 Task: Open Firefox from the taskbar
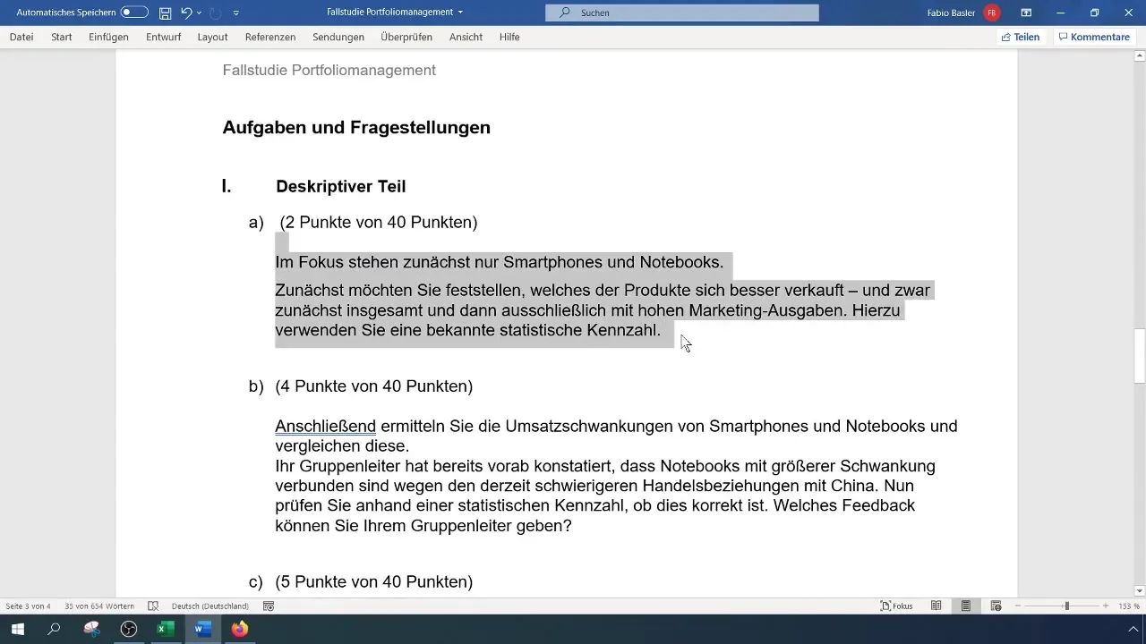coord(239,629)
